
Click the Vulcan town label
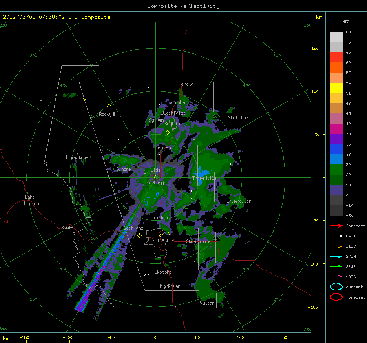pyautogui.click(x=207, y=303)
